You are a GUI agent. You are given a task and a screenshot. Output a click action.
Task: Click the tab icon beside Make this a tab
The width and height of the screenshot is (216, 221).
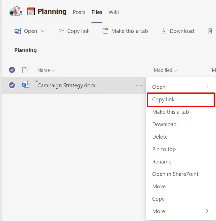pyautogui.click(x=105, y=31)
